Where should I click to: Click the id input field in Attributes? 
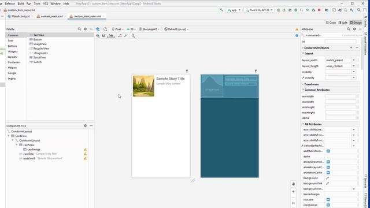(341, 42)
